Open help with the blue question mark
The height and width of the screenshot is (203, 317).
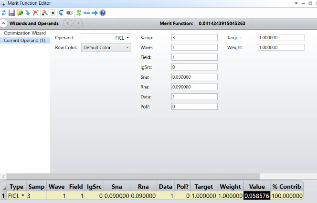pyautogui.click(x=103, y=13)
